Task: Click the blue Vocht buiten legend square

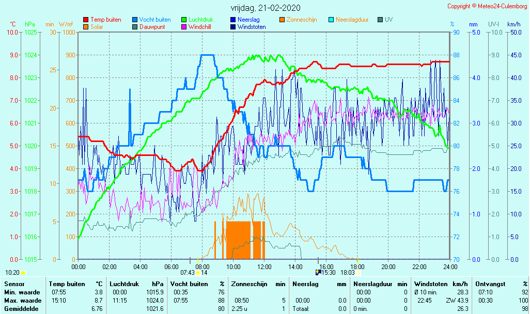Action: pyautogui.click(x=135, y=20)
